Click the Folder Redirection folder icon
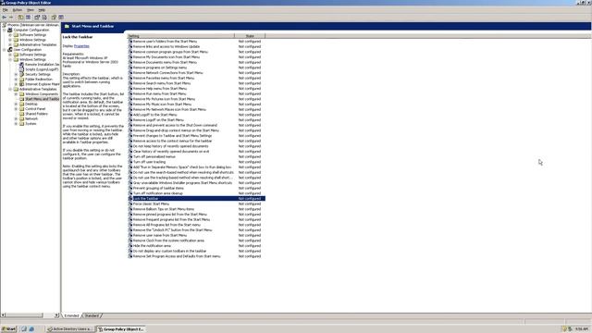 pyautogui.click(x=21, y=79)
